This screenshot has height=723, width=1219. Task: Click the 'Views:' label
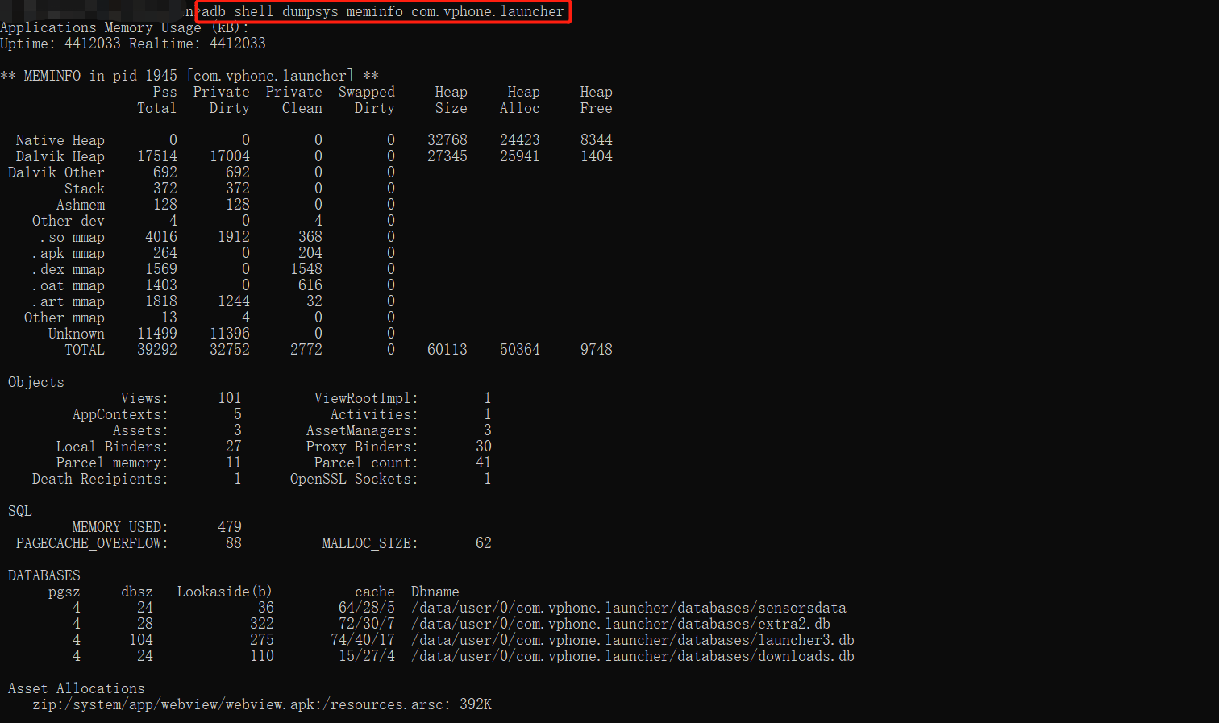[x=145, y=398]
